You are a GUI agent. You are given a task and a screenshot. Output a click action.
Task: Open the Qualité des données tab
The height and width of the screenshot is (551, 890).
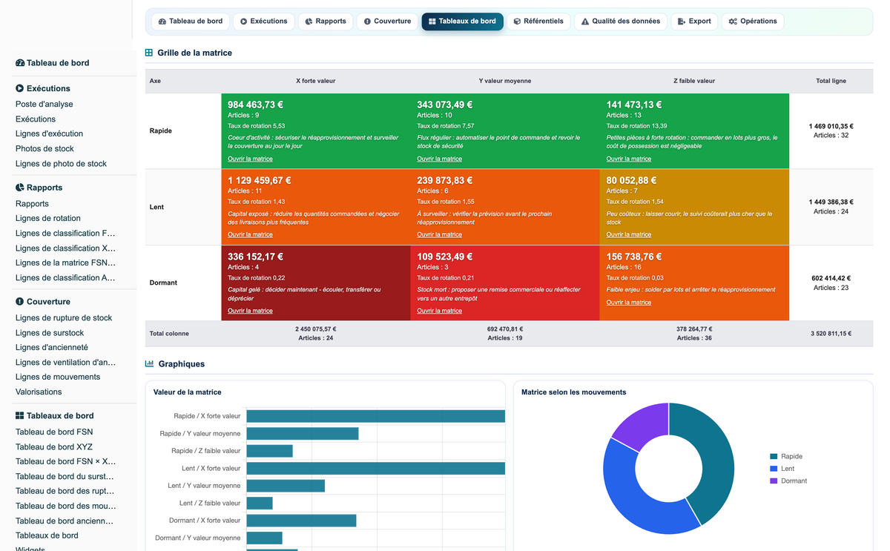tap(621, 22)
